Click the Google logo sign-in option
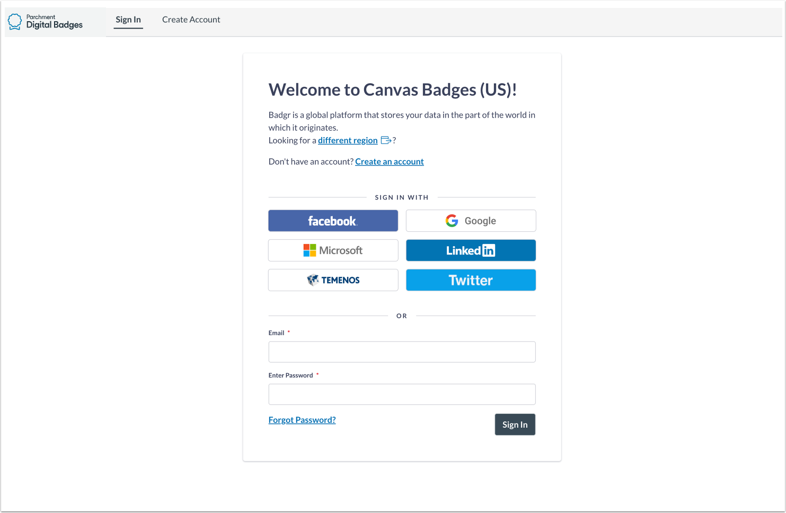The width and height of the screenshot is (786, 513). [452, 220]
